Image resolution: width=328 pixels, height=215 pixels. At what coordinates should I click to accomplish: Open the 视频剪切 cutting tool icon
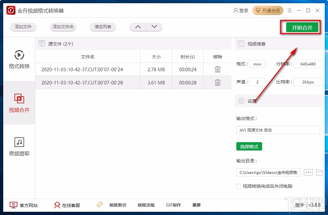click(99, 204)
